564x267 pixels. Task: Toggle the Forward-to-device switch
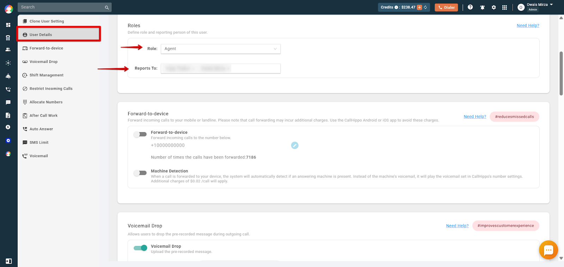click(140, 134)
